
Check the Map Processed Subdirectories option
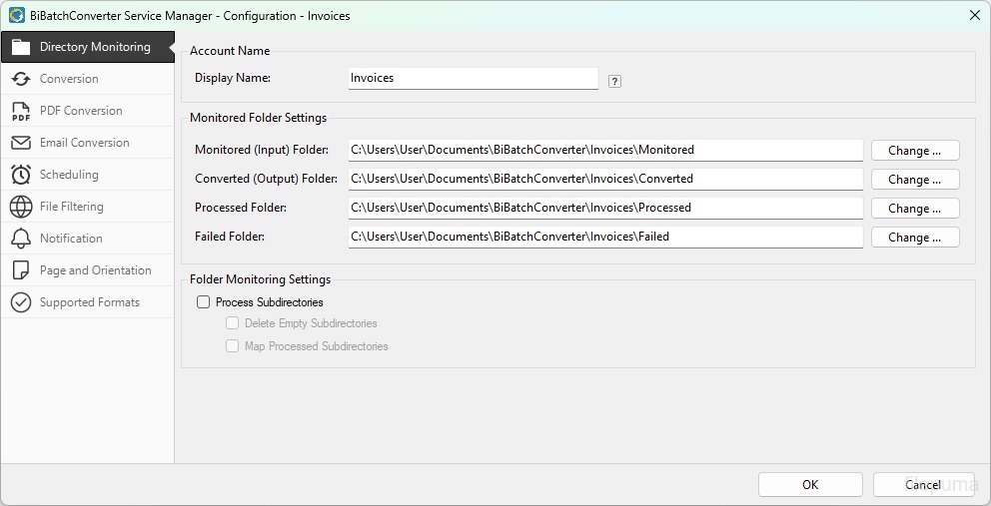click(x=232, y=346)
